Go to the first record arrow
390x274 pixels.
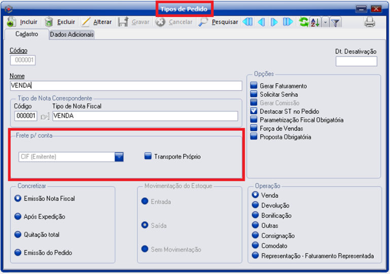click(x=247, y=22)
